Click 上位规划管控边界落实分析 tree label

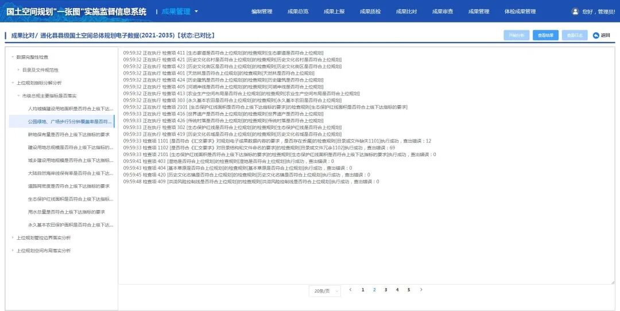pyautogui.click(x=44, y=238)
